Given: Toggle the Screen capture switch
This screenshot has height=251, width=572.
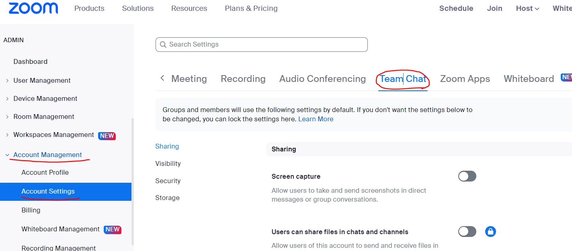Looking at the screenshot, I should pyautogui.click(x=467, y=176).
